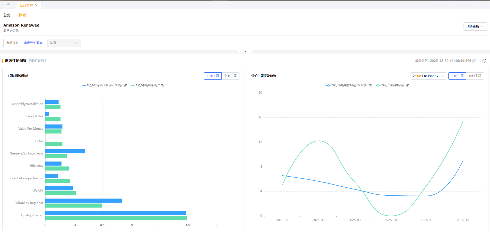Close the 竞品监控 tab
This screenshot has width=490, height=234.
pos(36,5)
